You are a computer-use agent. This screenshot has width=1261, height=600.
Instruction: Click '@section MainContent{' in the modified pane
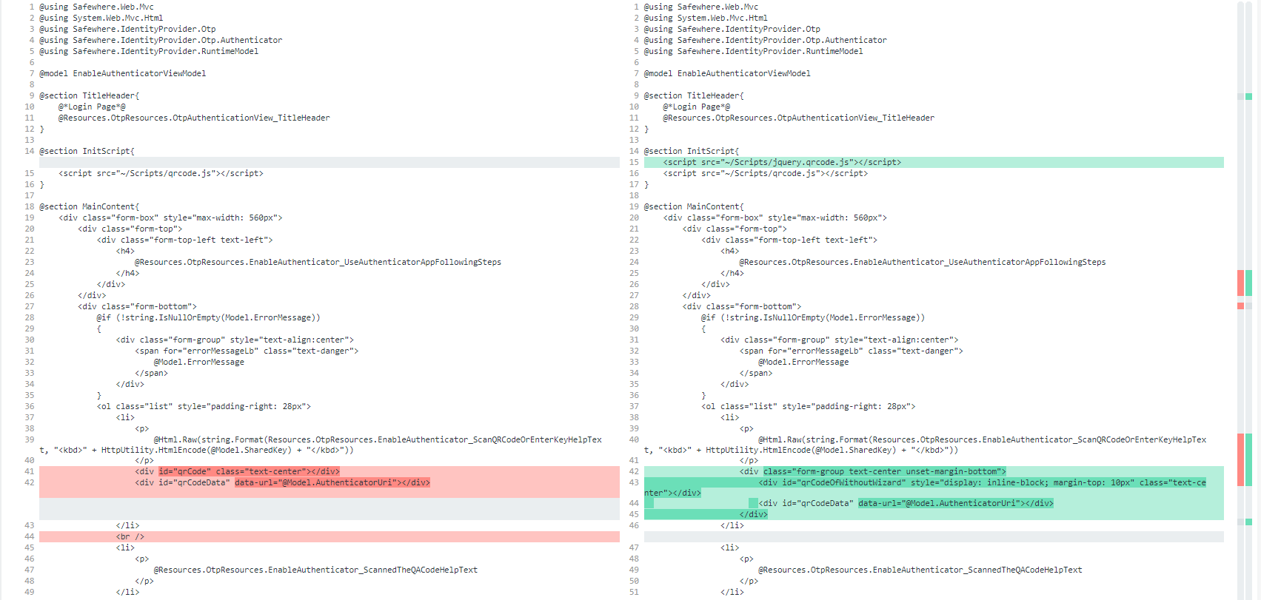[x=694, y=206]
